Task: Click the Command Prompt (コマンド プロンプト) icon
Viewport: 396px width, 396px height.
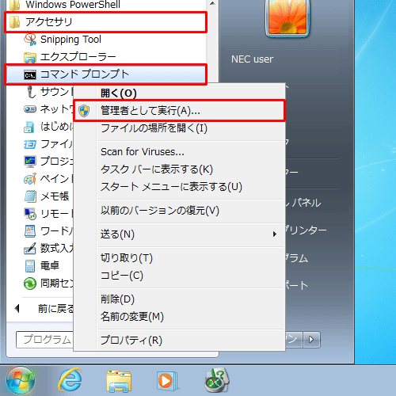Action: click(x=30, y=75)
